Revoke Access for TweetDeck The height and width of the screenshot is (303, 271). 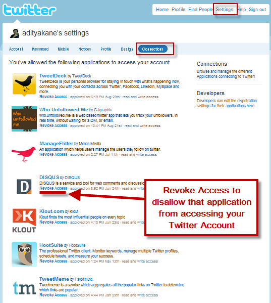point(53,97)
